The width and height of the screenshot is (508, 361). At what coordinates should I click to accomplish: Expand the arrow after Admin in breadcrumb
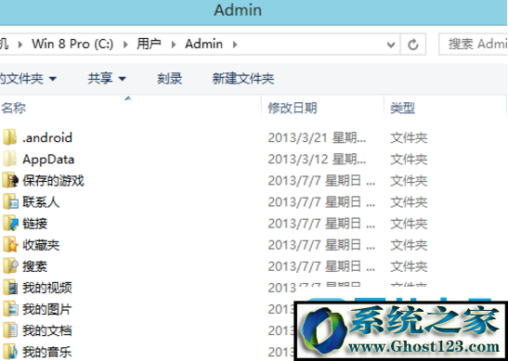pyautogui.click(x=235, y=44)
